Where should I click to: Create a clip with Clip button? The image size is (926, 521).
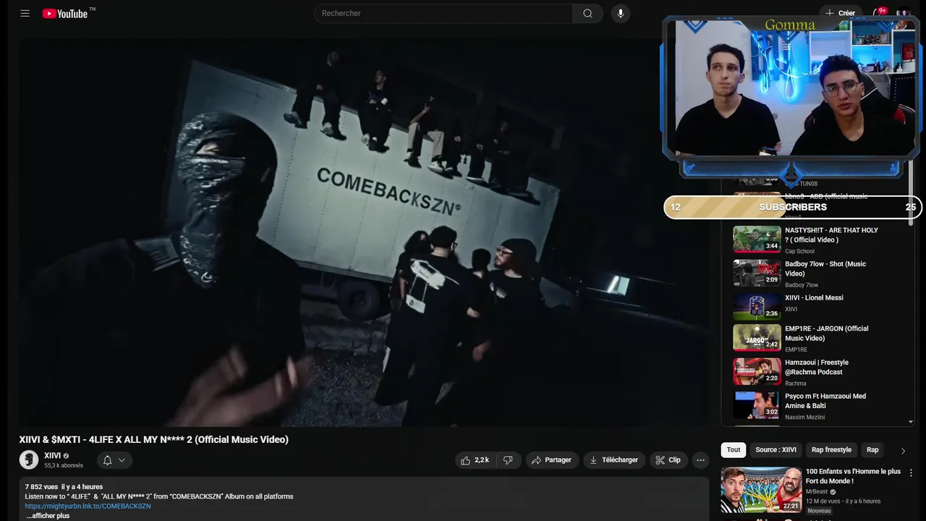click(x=668, y=460)
